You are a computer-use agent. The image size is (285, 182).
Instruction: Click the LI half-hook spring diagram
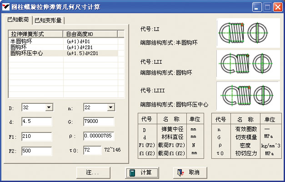point(245,32)
